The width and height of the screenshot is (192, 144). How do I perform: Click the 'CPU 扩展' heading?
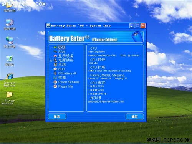tap(98, 68)
